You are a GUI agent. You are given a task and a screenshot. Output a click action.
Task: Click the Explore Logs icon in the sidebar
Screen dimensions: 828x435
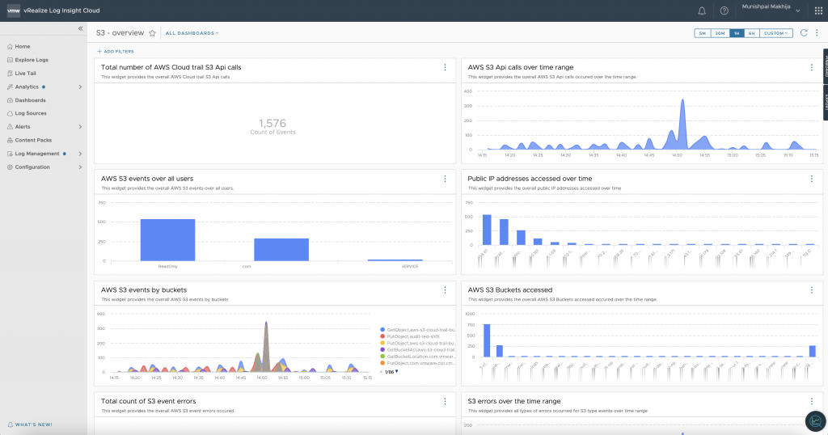tap(10, 60)
